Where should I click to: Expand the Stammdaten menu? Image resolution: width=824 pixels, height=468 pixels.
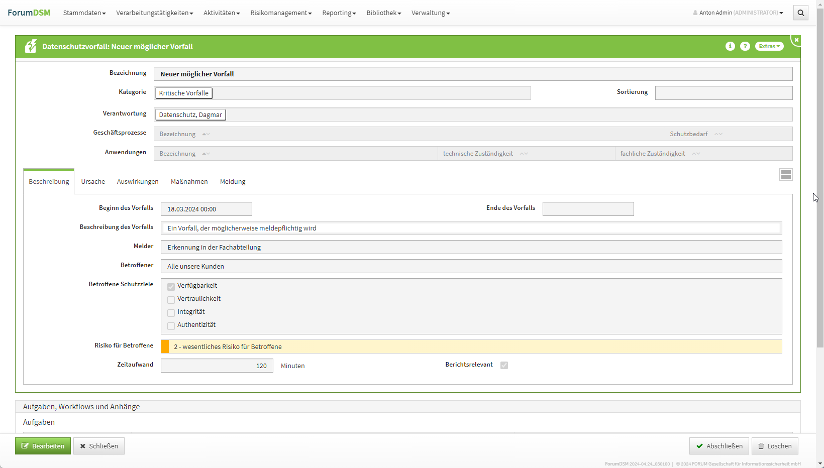coord(84,13)
